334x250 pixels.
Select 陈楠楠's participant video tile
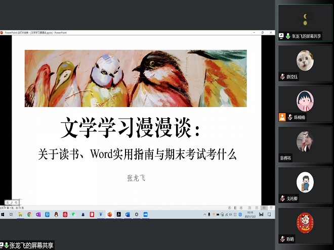[305, 104]
